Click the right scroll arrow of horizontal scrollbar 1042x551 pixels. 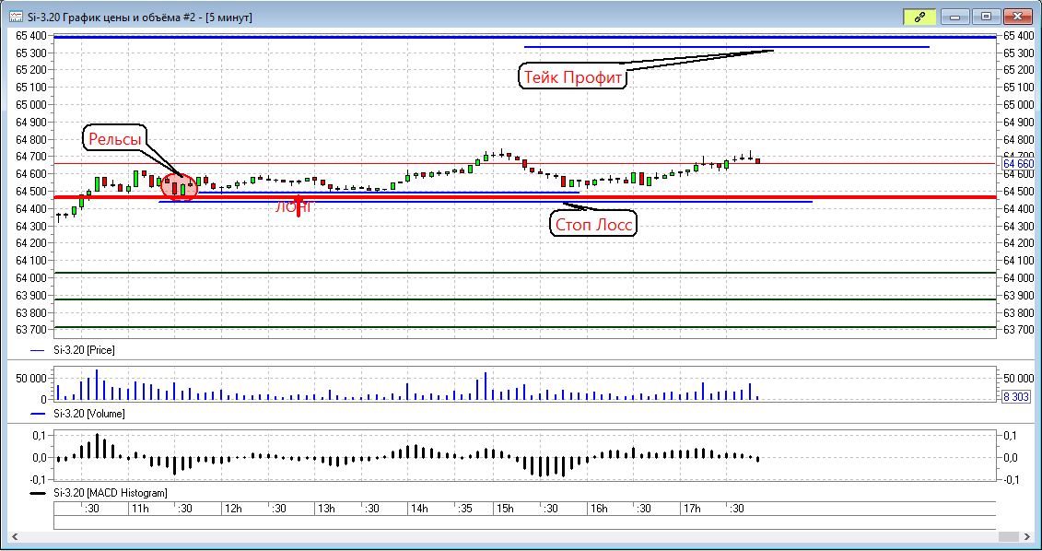pos(1029,536)
